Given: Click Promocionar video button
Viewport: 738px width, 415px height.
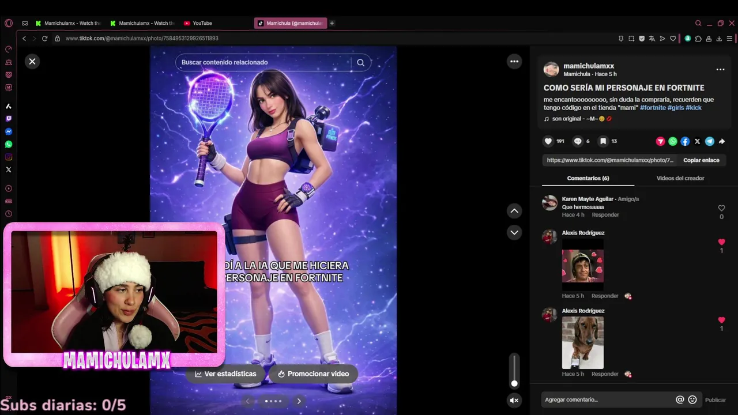Looking at the screenshot, I should coord(313,374).
